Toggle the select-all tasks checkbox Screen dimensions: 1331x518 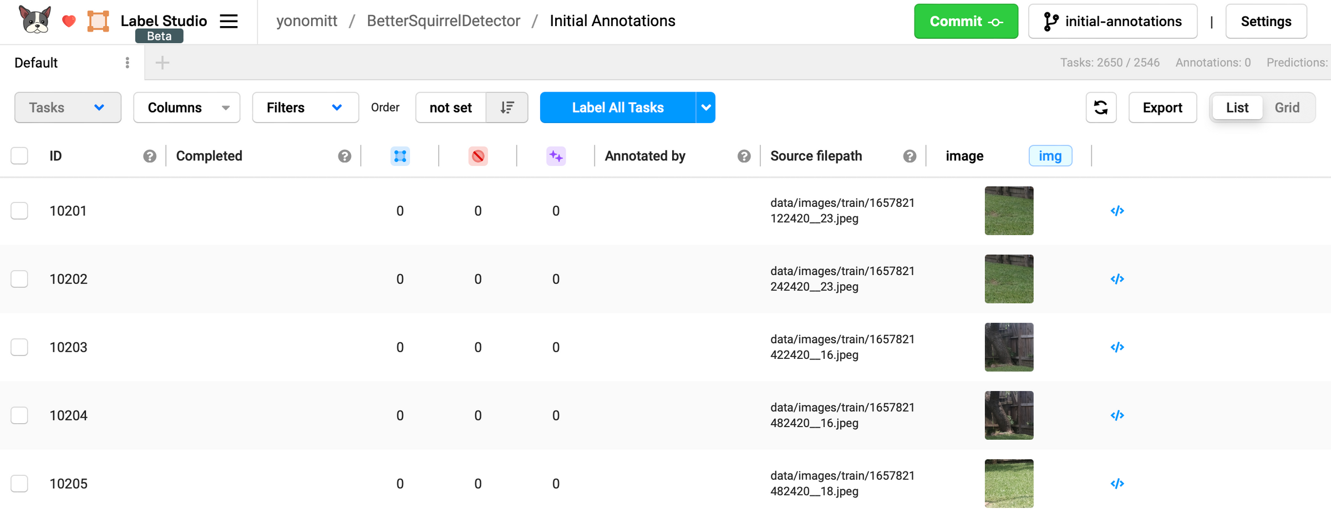point(19,156)
